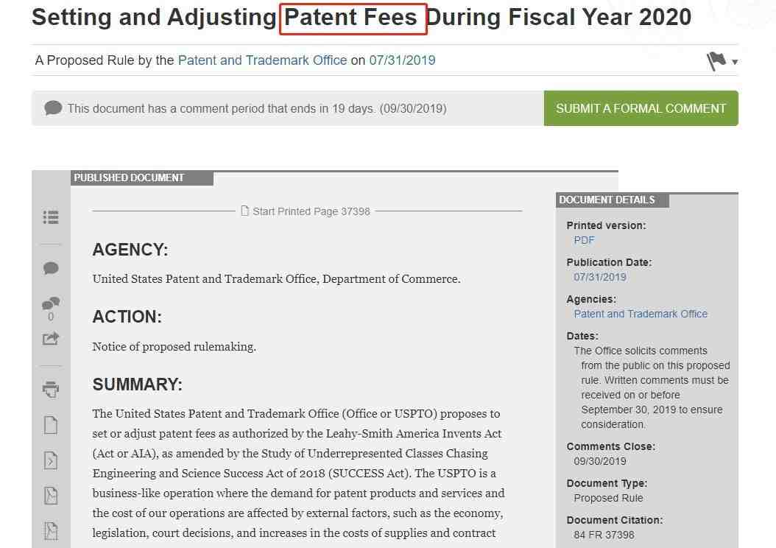Click the single speech bubble comment icon in sidebar
The image size is (776, 548).
click(51, 268)
